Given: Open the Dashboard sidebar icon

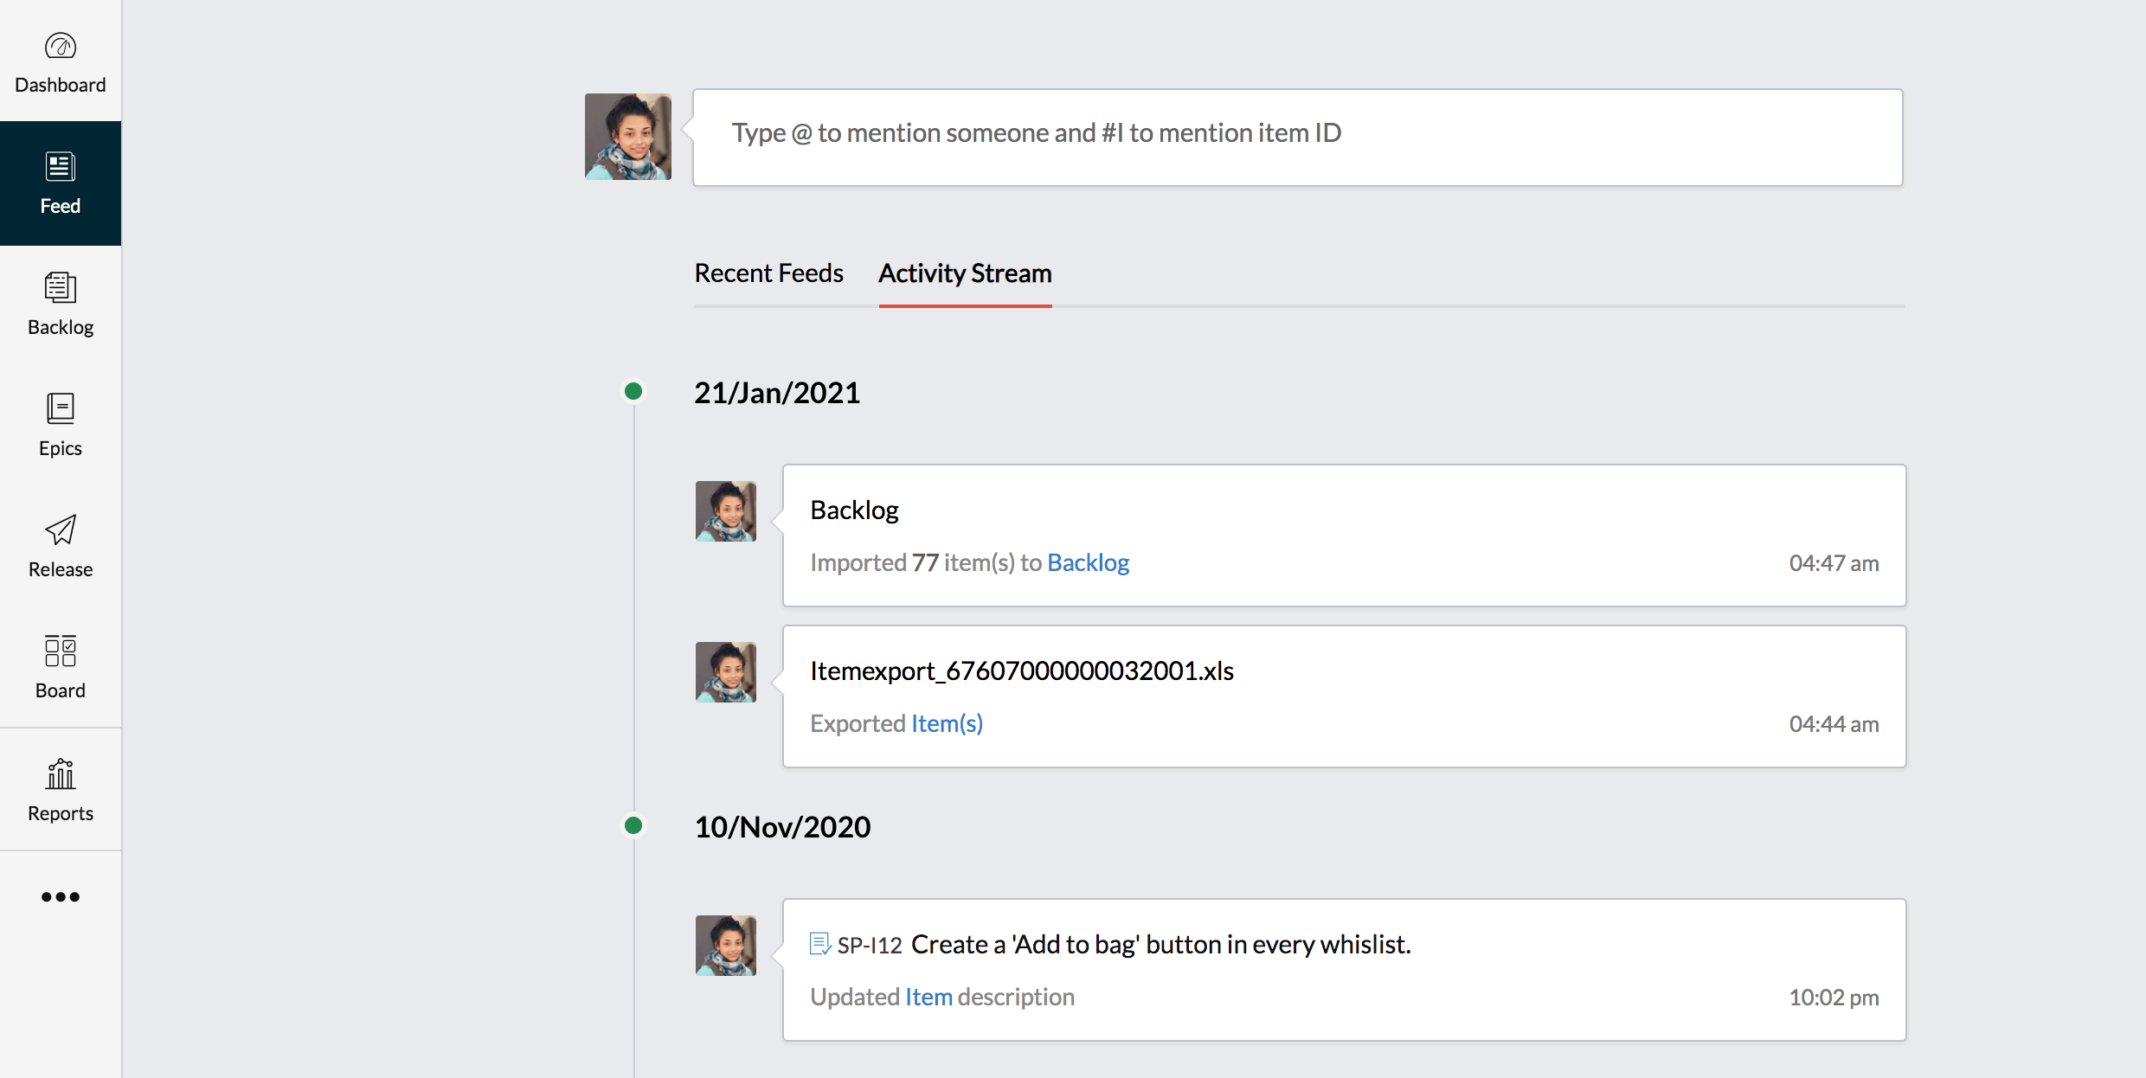Looking at the screenshot, I should pos(61,47).
